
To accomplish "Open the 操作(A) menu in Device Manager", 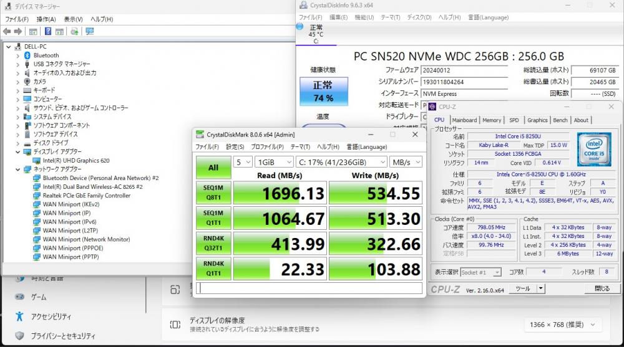I will 47,19.
